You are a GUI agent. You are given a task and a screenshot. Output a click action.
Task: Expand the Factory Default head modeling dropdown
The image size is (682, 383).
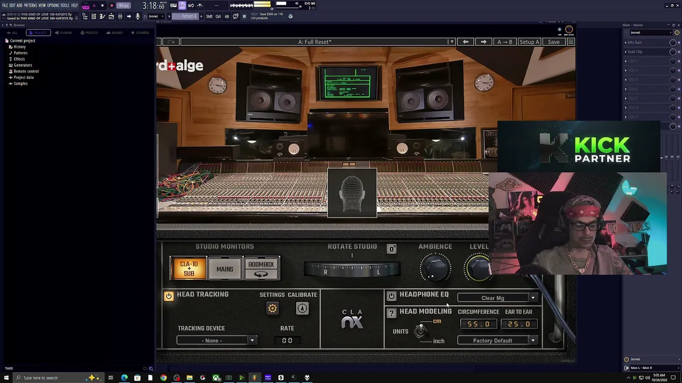tap(497, 340)
